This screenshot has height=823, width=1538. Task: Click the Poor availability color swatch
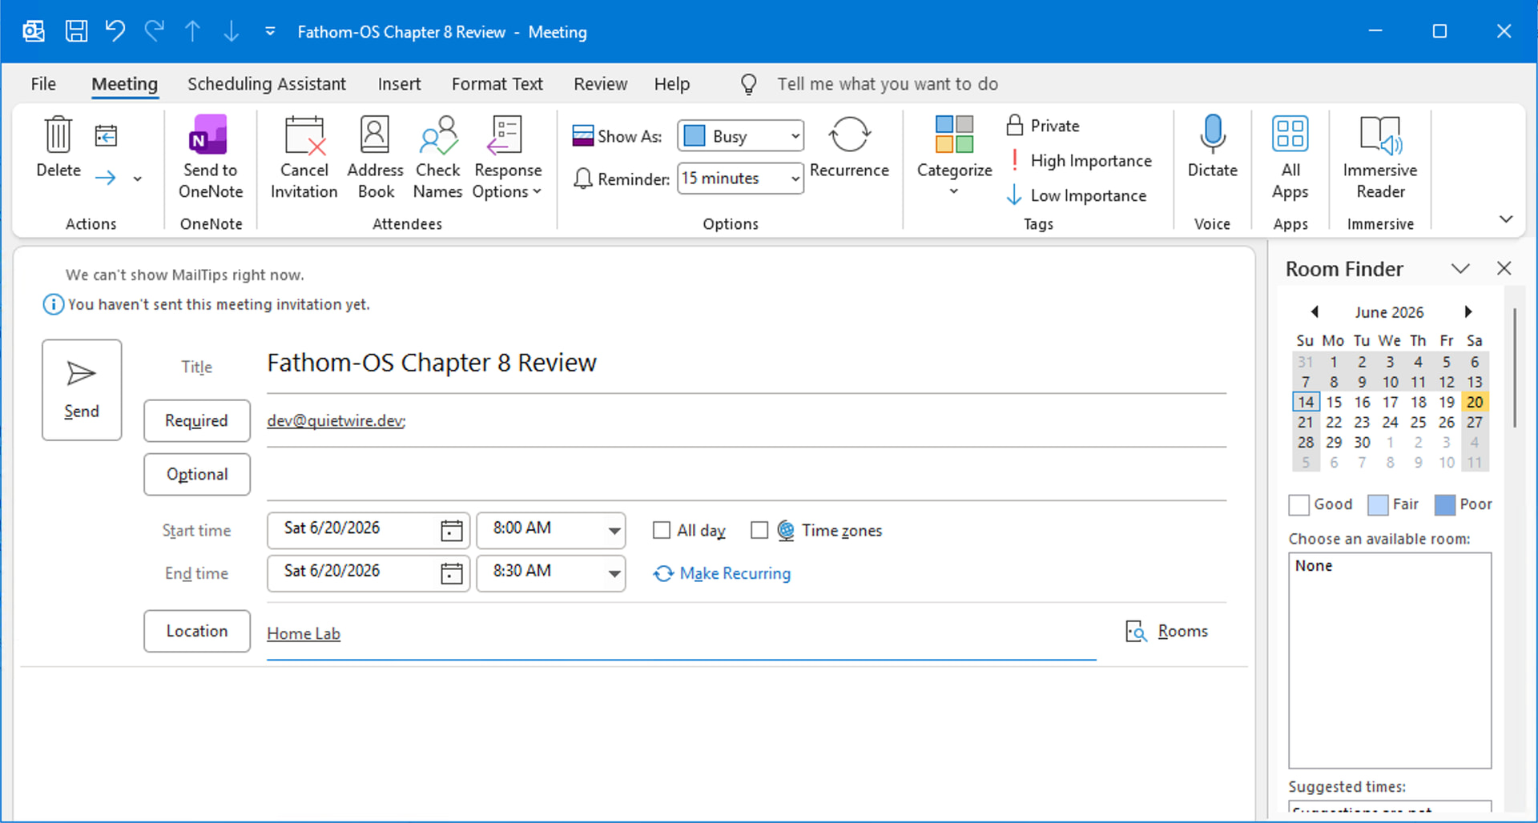[1444, 504]
